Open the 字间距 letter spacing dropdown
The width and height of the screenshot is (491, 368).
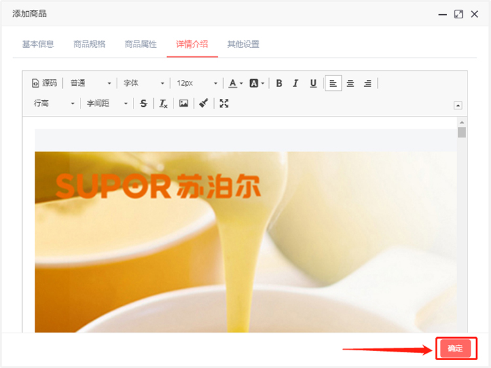tap(107, 103)
